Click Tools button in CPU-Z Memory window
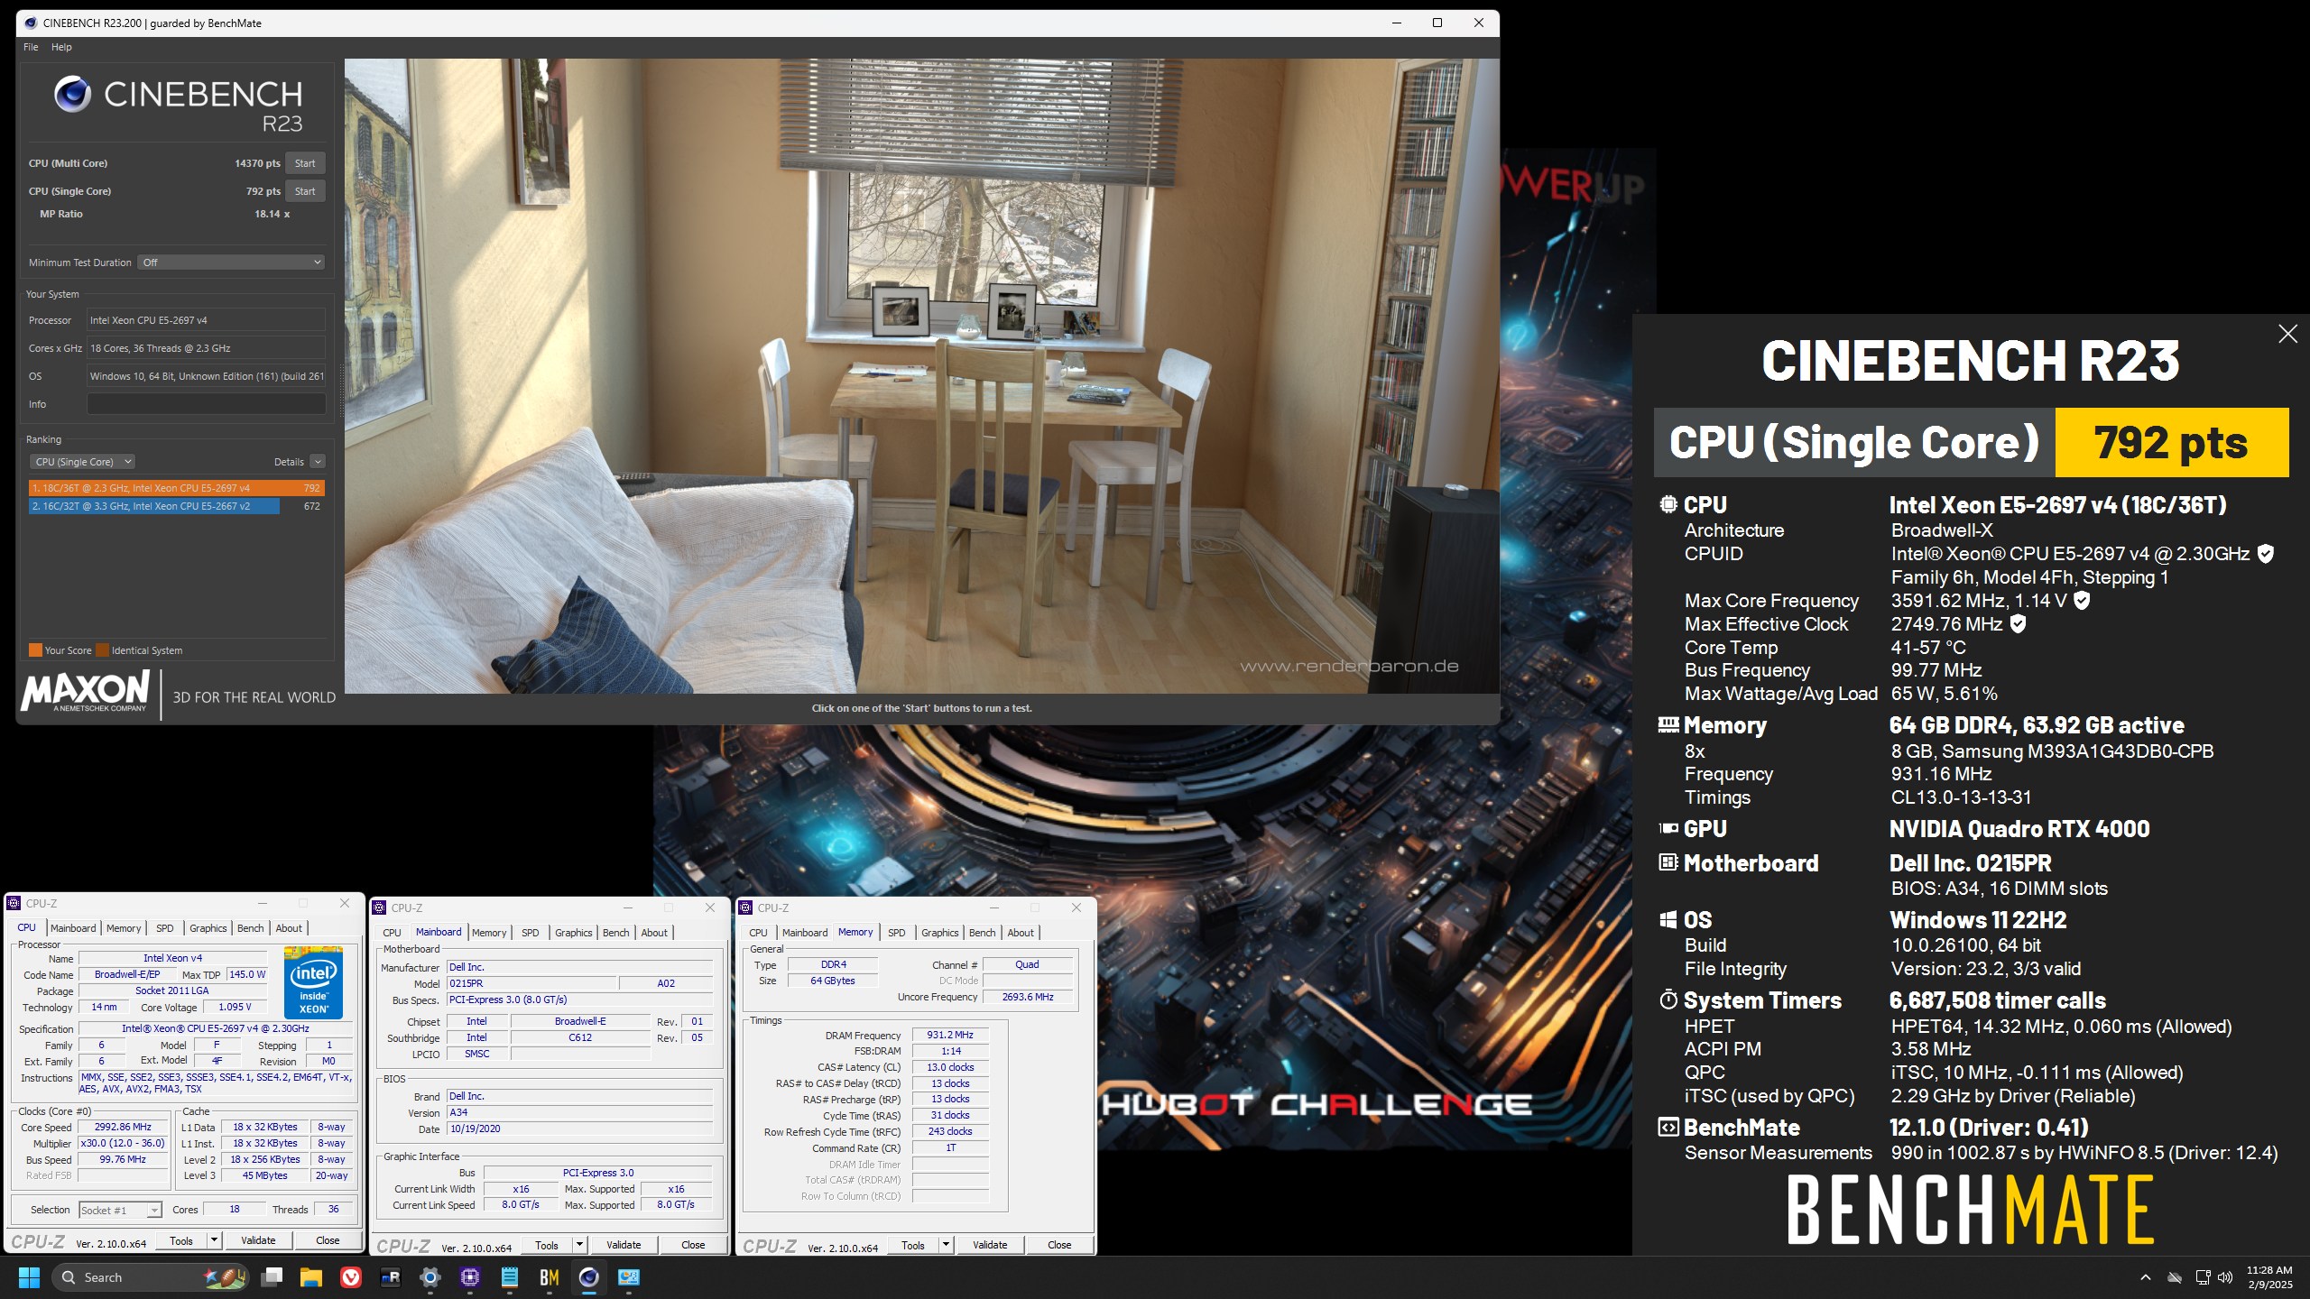2310x1299 pixels. pyautogui.click(x=913, y=1245)
